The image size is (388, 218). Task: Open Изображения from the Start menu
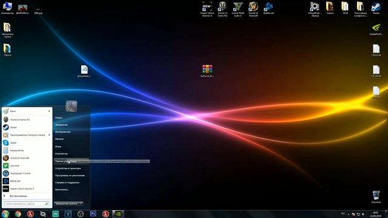coord(63,132)
